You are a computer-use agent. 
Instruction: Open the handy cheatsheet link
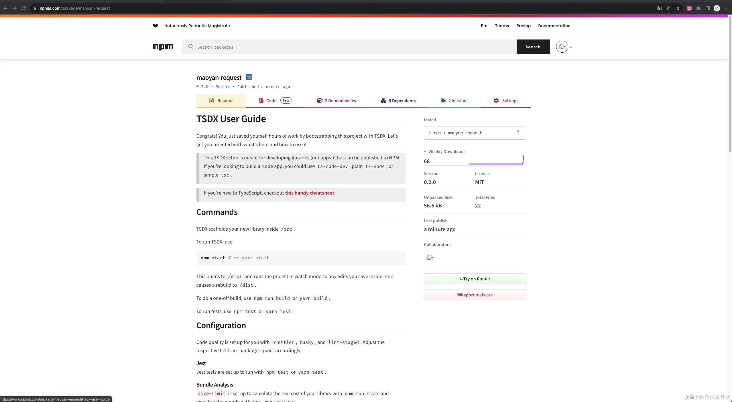point(309,193)
